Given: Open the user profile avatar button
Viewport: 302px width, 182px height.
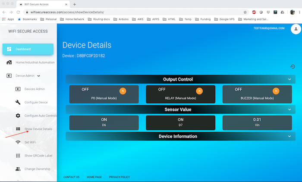Looking at the screenshot, I should click(x=296, y=29).
